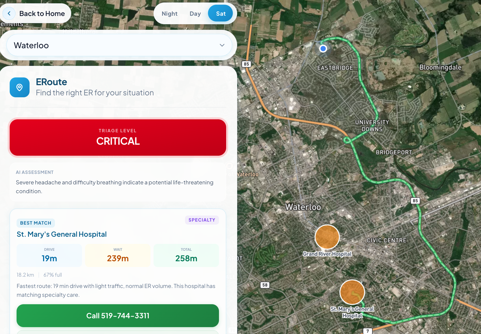The width and height of the screenshot is (481, 334).
Task: Click the 67% full occupancy text
Action: tap(53, 275)
